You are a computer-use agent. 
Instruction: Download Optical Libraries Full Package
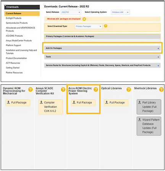click(116, 103)
